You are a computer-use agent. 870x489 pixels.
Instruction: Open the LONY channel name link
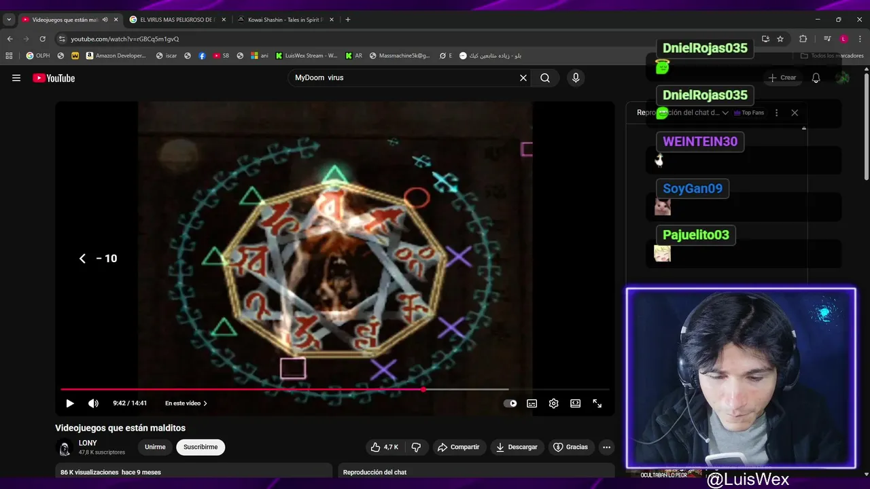(x=88, y=443)
